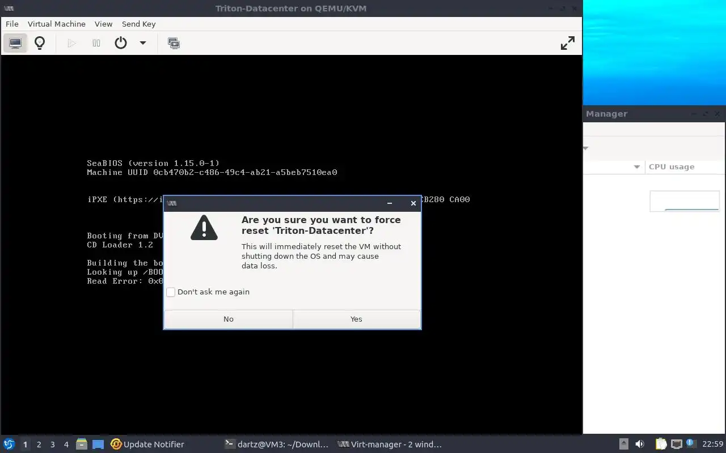Click the warning triangle icon in dialog

[x=204, y=228]
